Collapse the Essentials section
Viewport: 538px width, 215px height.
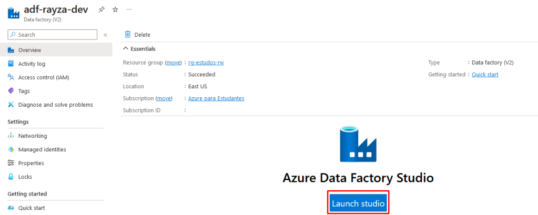pyautogui.click(x=126, y=48)
